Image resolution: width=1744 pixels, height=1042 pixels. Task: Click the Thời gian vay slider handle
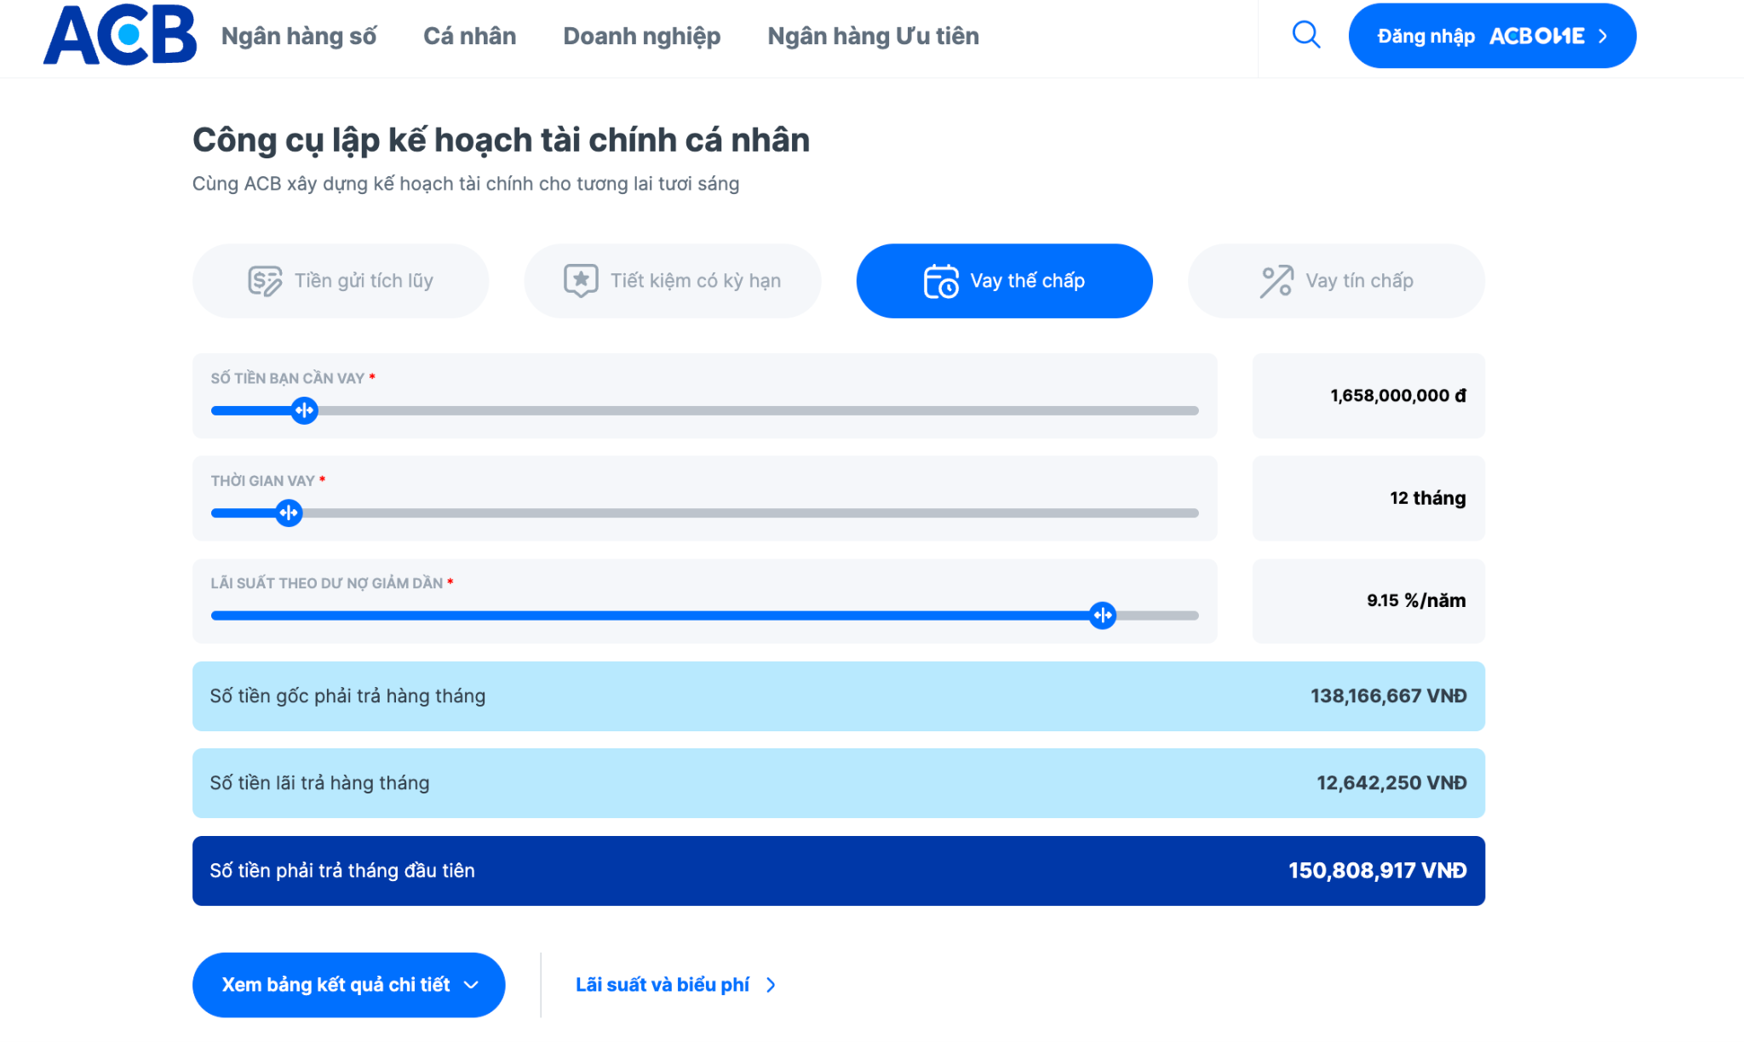(289, 512)
